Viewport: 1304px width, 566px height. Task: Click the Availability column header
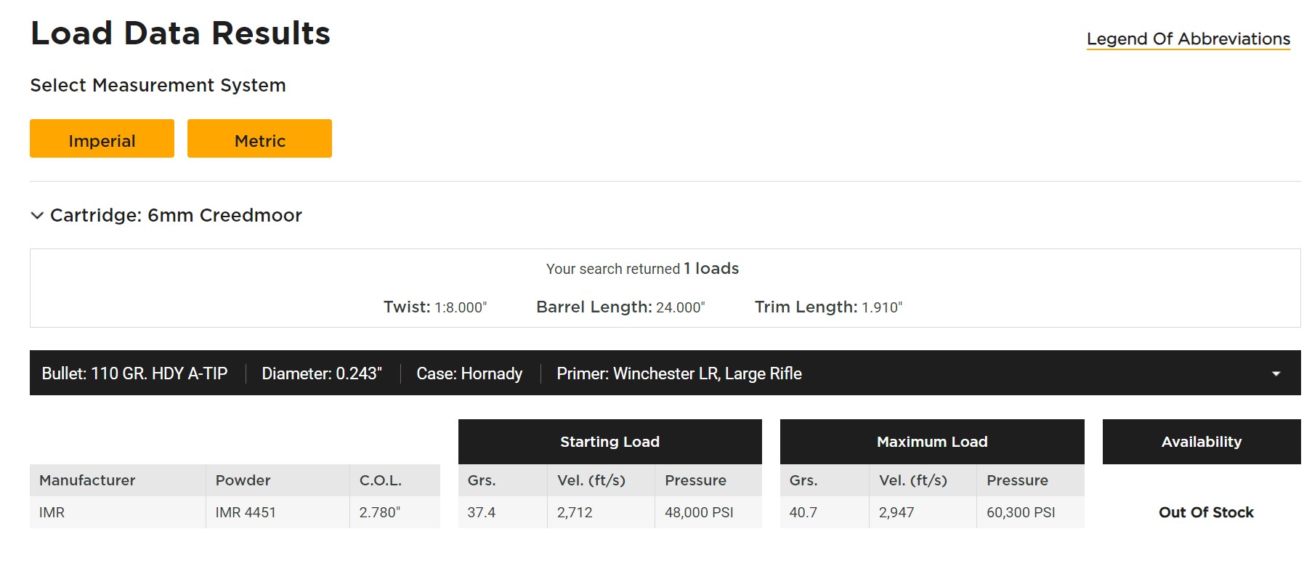pyautogui.click(x=1201, y=442)
